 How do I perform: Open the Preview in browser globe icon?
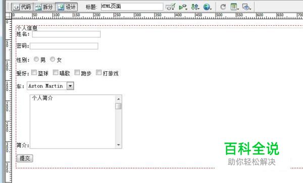coord(207,7)
